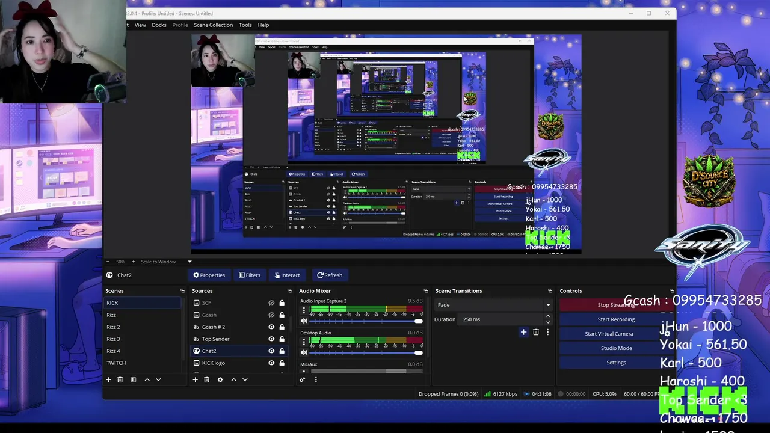Hide the Gcash # 2 source
The height and width of the screenshot is (433, 770).
point(271,327)
